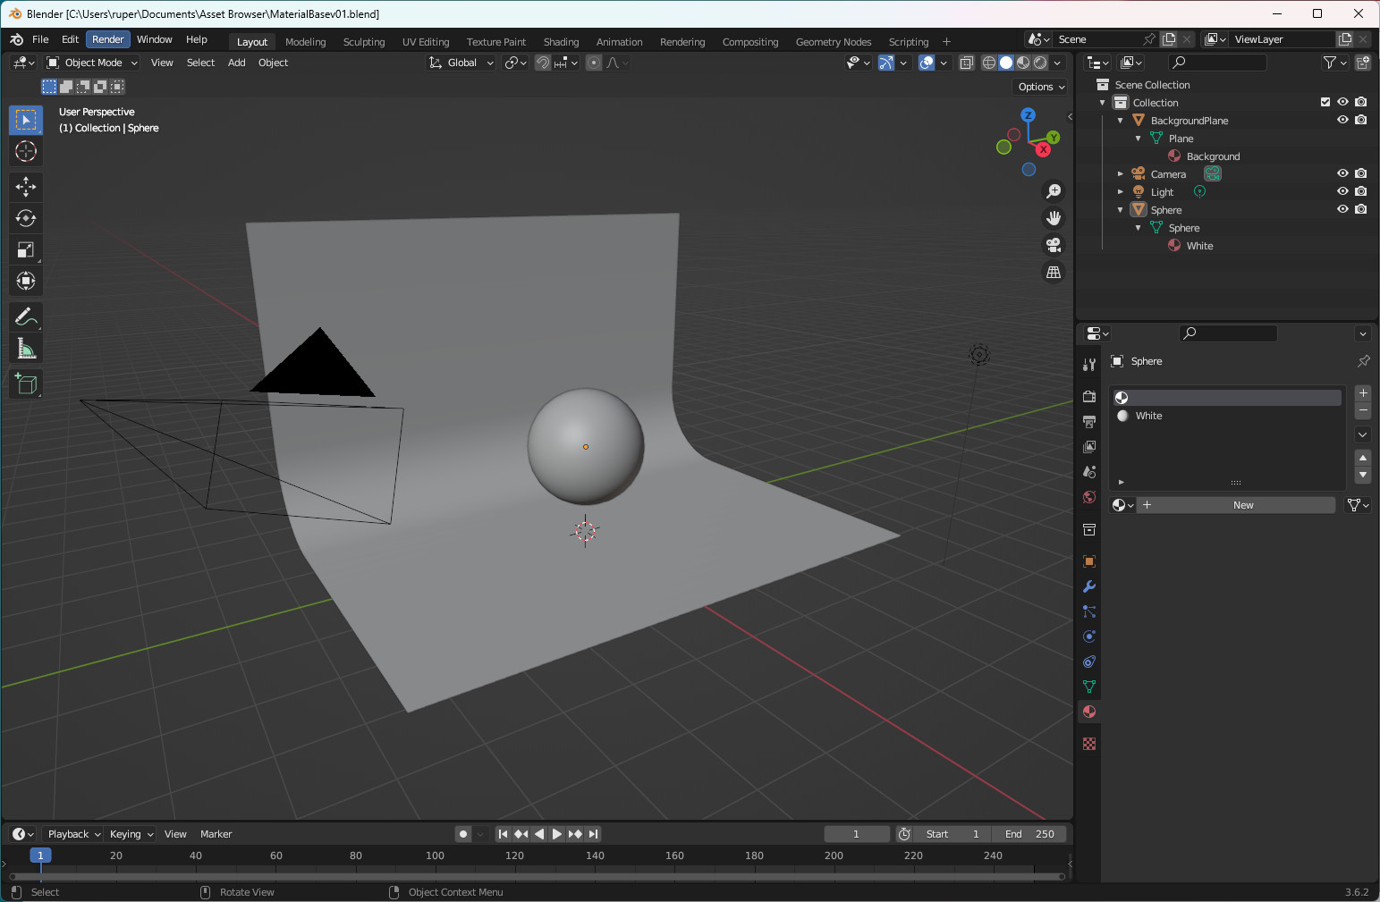Toggle snapping magnet icon
This screenshot has width=1380, height=902.
tap(543, 63)
